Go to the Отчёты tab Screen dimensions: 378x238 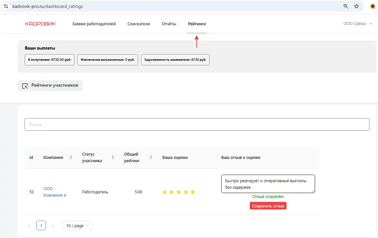coord(169,24)
